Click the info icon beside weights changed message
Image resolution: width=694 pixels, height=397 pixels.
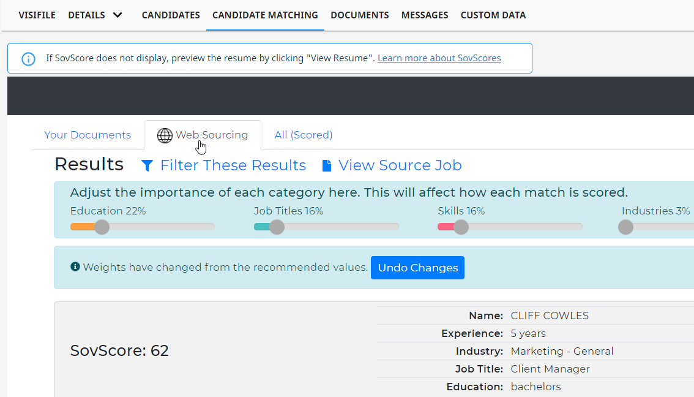tap(75, 267)
